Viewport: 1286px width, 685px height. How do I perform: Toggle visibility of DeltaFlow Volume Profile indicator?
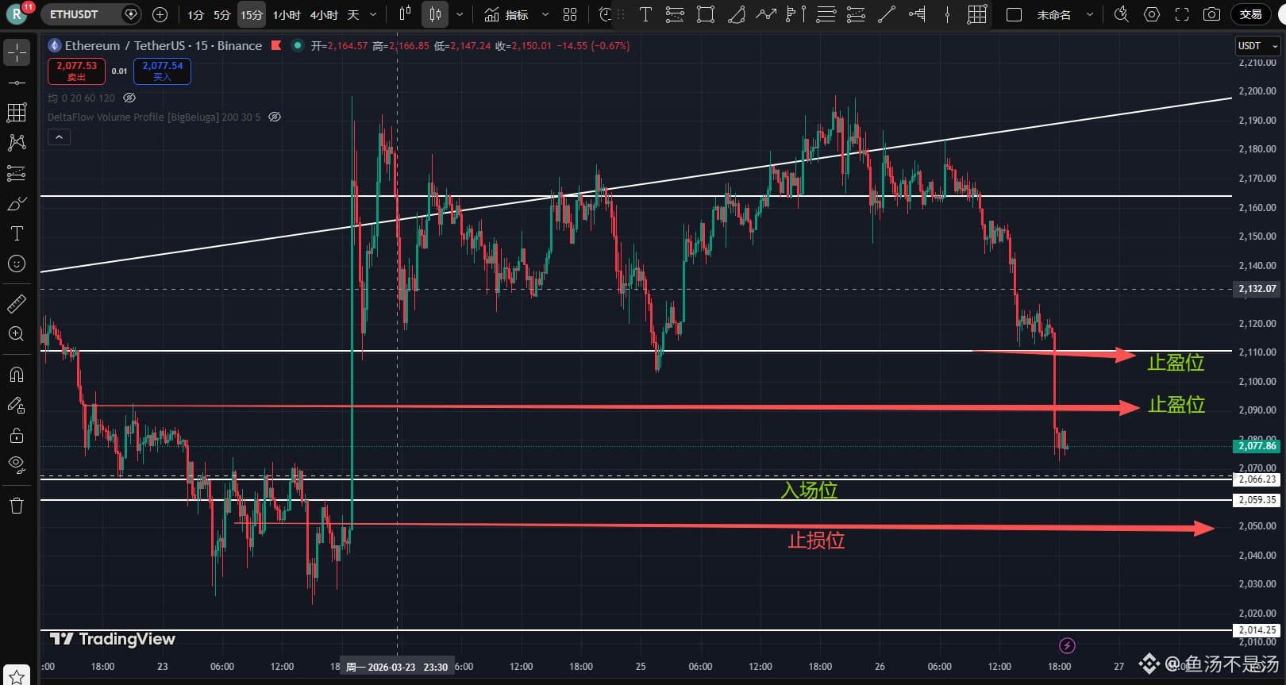(x=275, y=117)
